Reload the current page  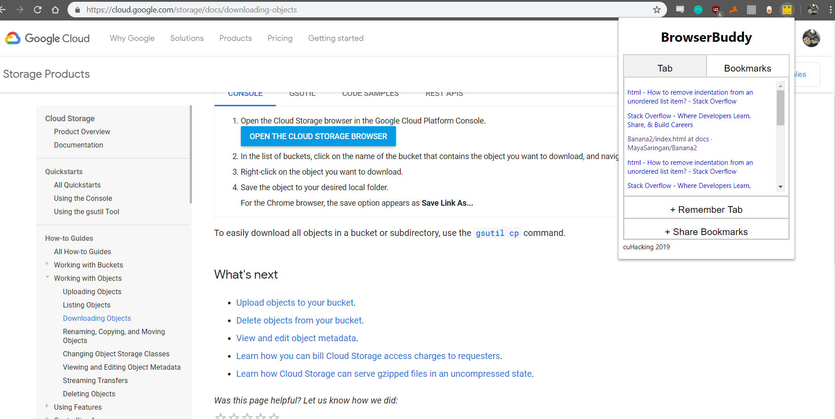(x=38, y=9)
